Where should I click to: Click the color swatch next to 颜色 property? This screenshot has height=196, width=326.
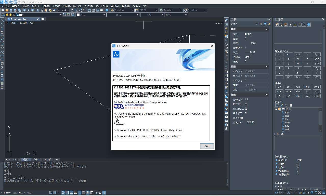(x=245, y=34)
